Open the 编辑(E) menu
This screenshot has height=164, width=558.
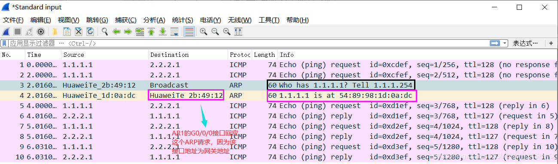(40, 20)
